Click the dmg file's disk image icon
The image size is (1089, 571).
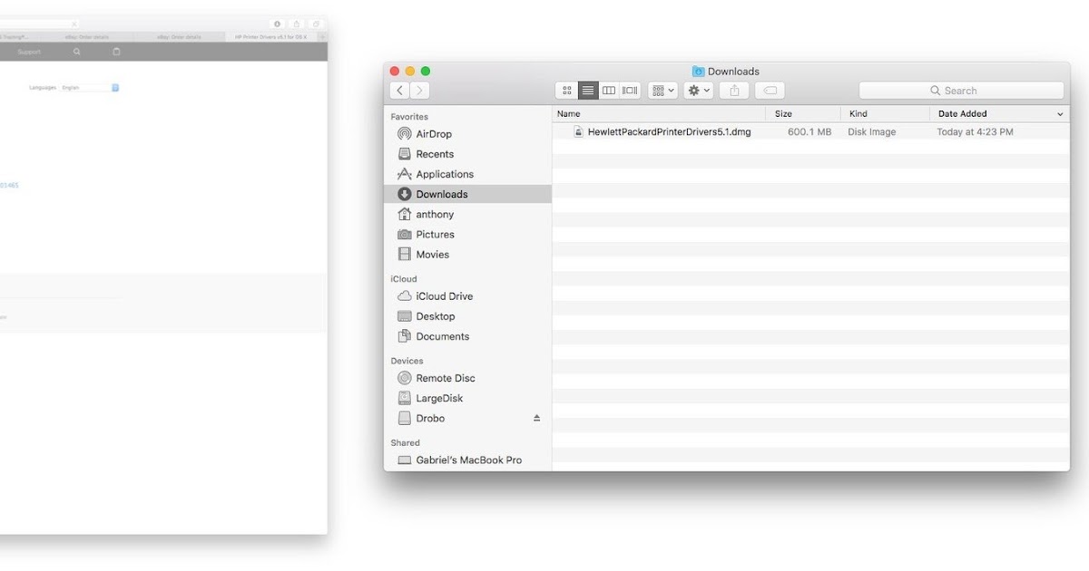pyautogui.click(x=578, y=132)
